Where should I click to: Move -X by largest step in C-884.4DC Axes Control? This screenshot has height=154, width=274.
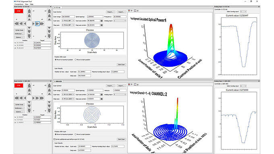(17, 98)
